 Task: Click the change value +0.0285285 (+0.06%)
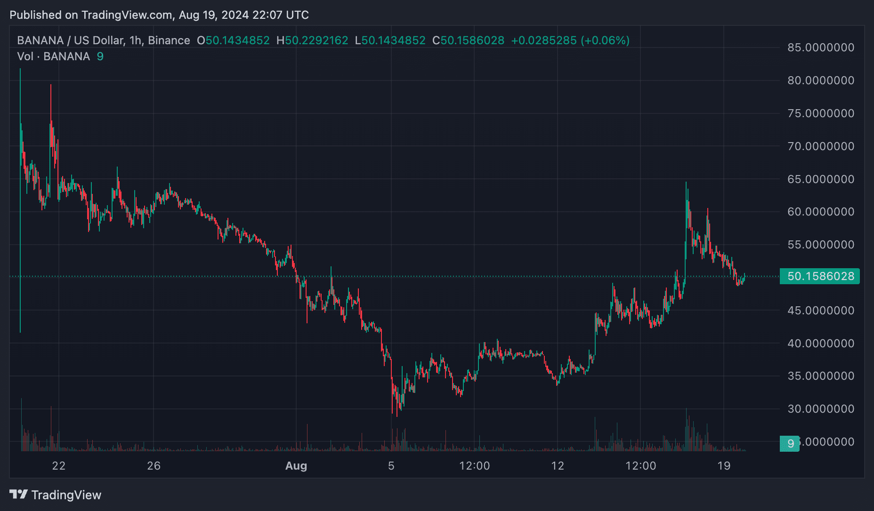pyautogui.click(x=570, y=40)
